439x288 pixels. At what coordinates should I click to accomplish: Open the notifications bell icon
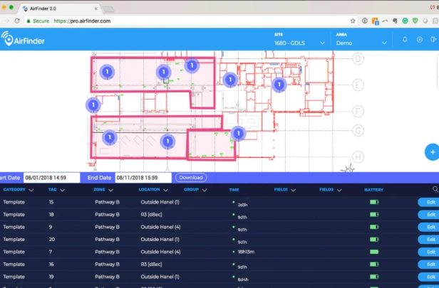405,39
